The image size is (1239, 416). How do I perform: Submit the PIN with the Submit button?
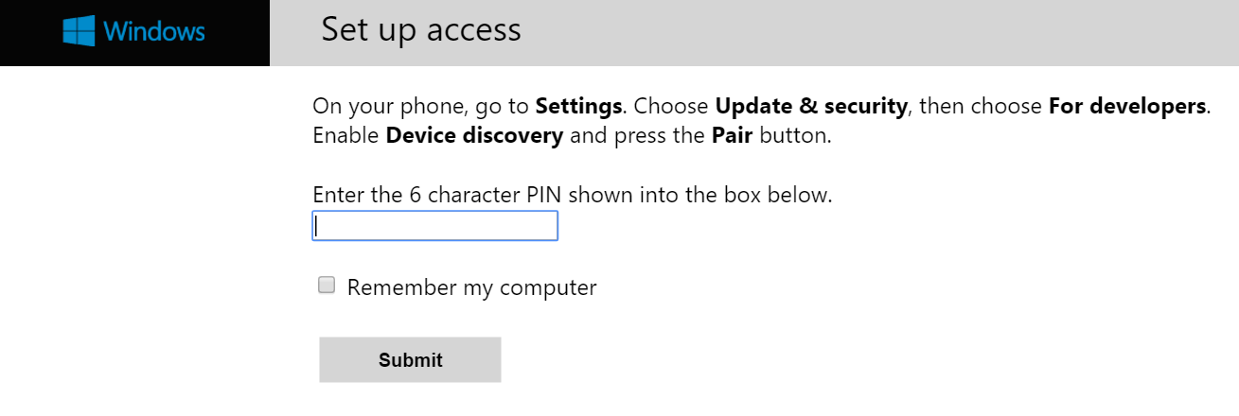(x=410, y=359)
